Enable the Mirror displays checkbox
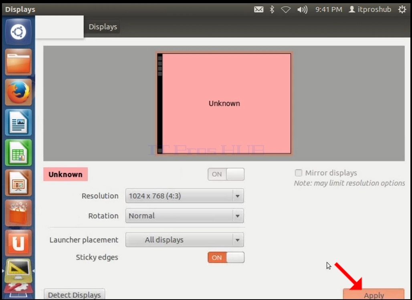 pyautogui.click(x=298, y=173)
